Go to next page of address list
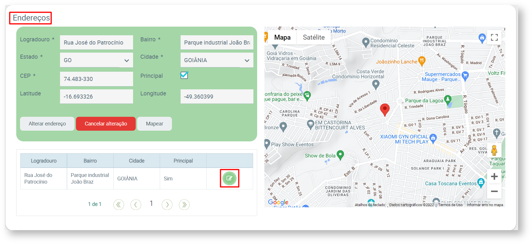This screenshot has width=532, height=244. (x=167, y=205)
